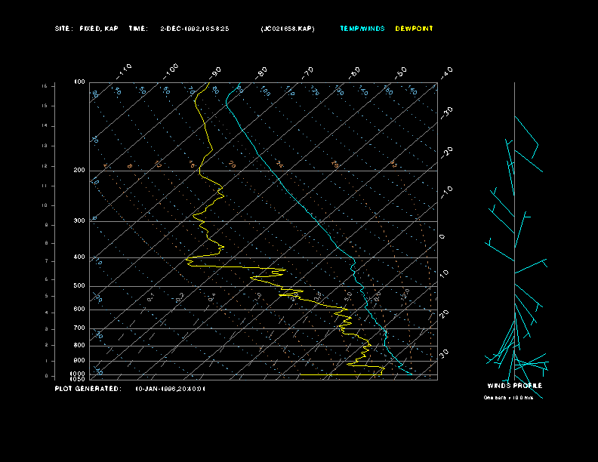Click the '-90' temperature axis label
The image size is (598, 462).
[215, 72]
